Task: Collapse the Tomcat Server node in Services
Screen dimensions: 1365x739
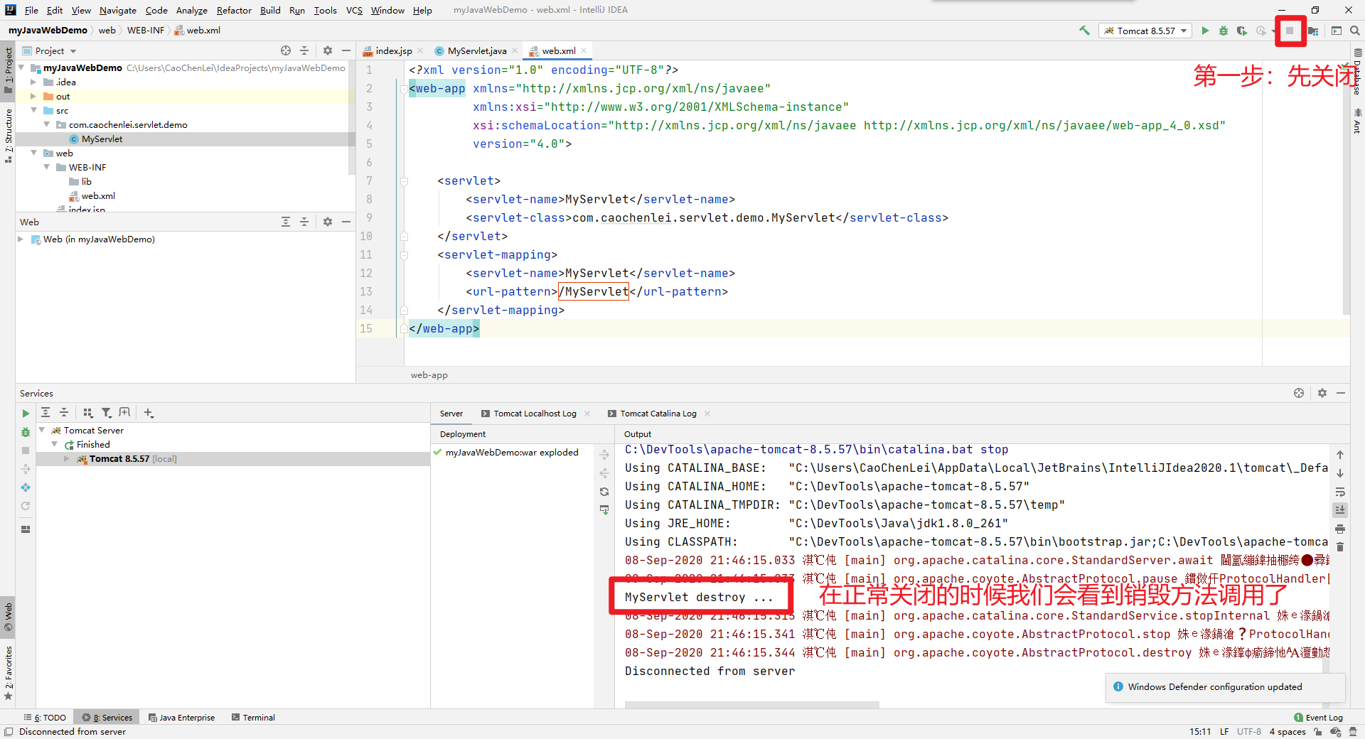Action: (41, 430)
